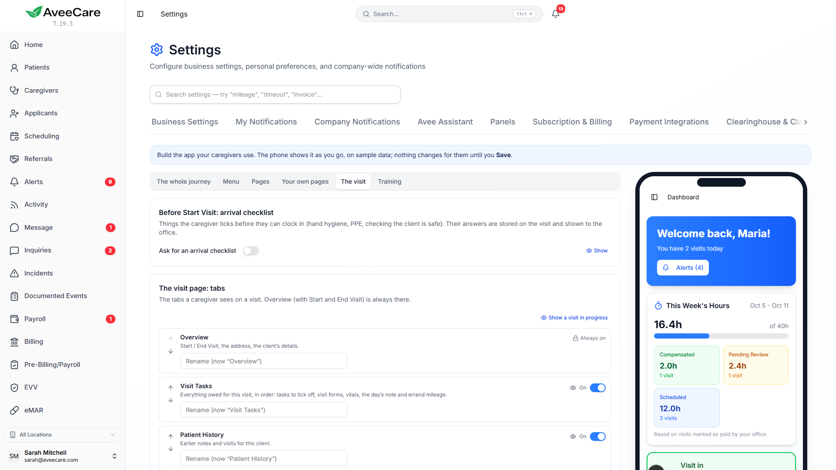Open Scheduling calendar in sidebar
The width and height of the screenshot is (836, 470).
click(62, 136)
